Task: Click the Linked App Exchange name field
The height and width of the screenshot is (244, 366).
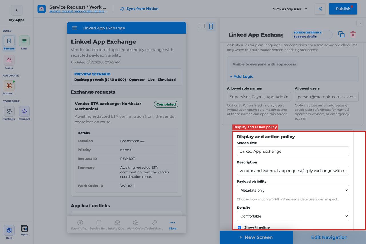Action: coord(256,35)
